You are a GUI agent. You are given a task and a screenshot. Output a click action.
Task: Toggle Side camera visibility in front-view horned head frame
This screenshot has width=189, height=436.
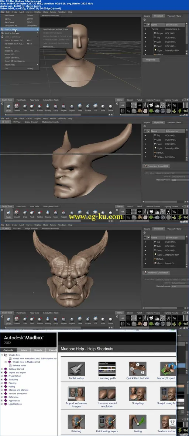click(x=145, y=246)
